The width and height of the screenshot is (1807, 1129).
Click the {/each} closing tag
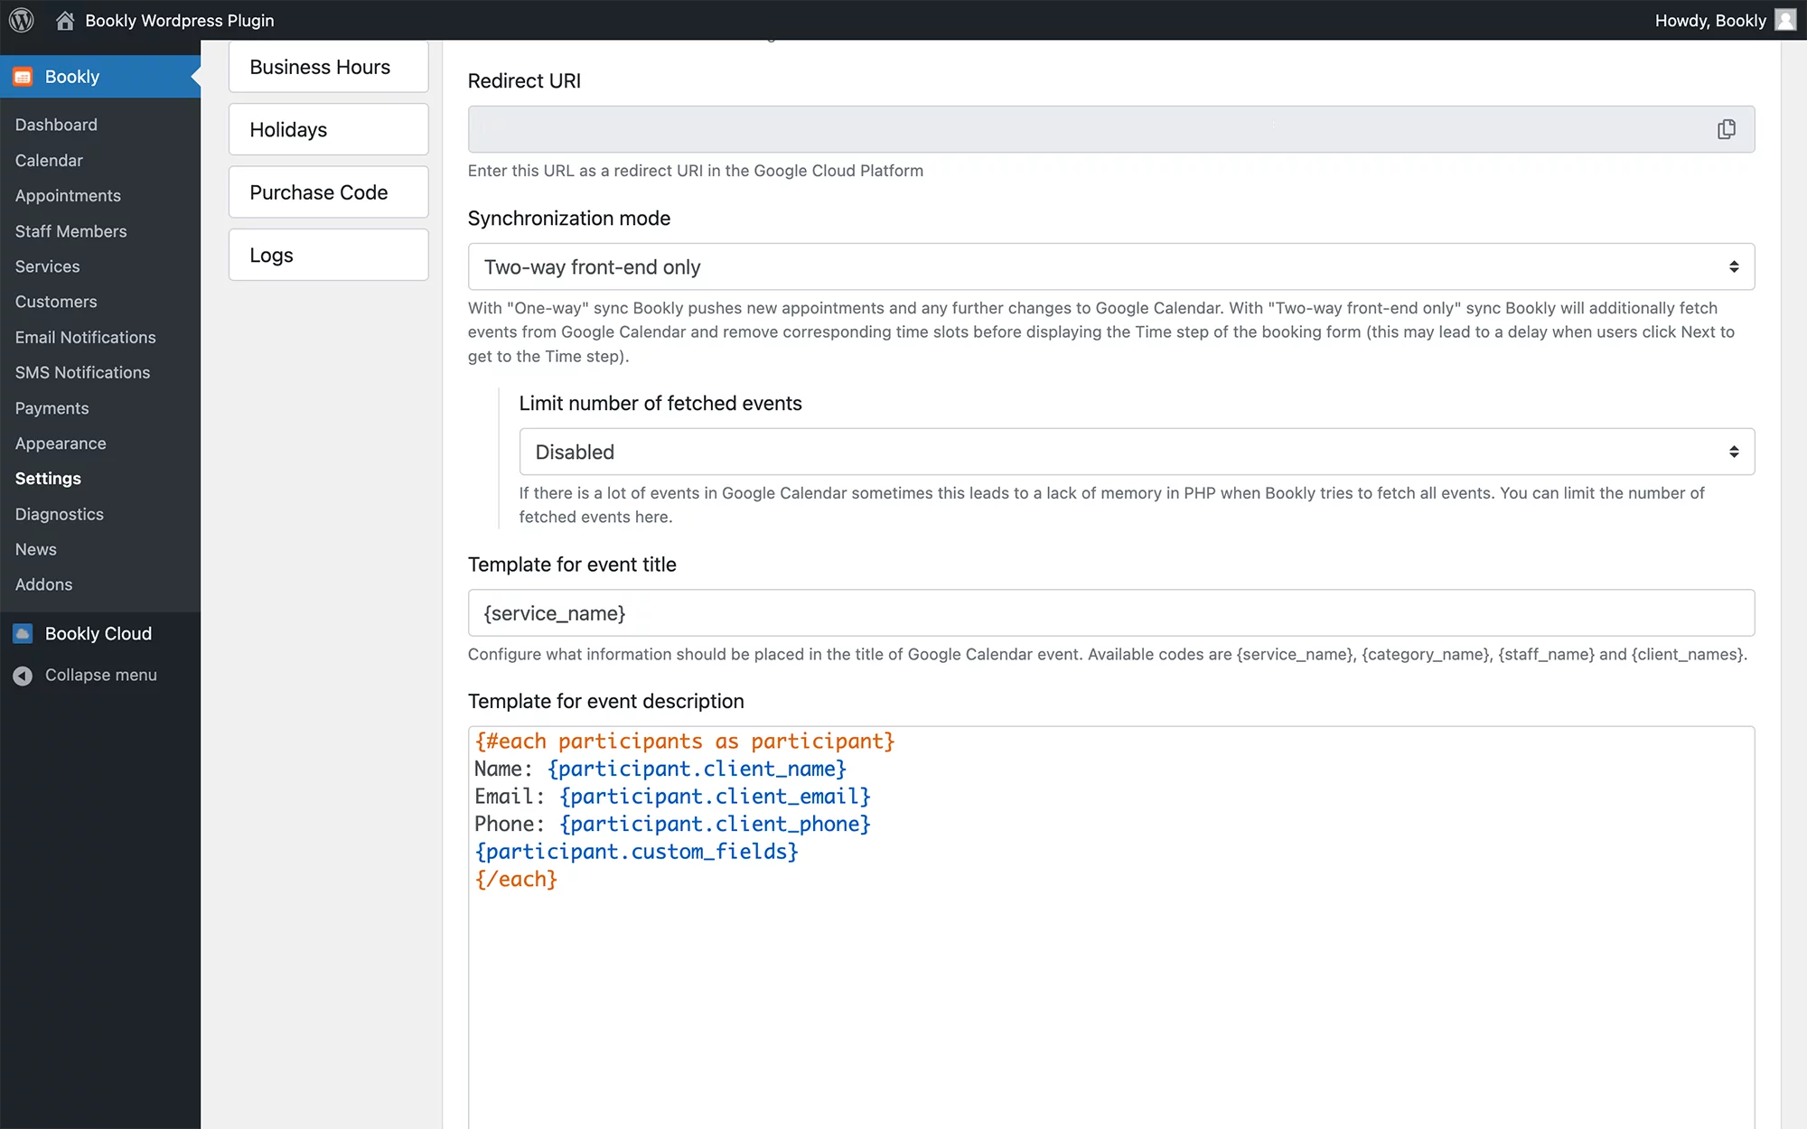pyautogui.click(x=516, y=880)
